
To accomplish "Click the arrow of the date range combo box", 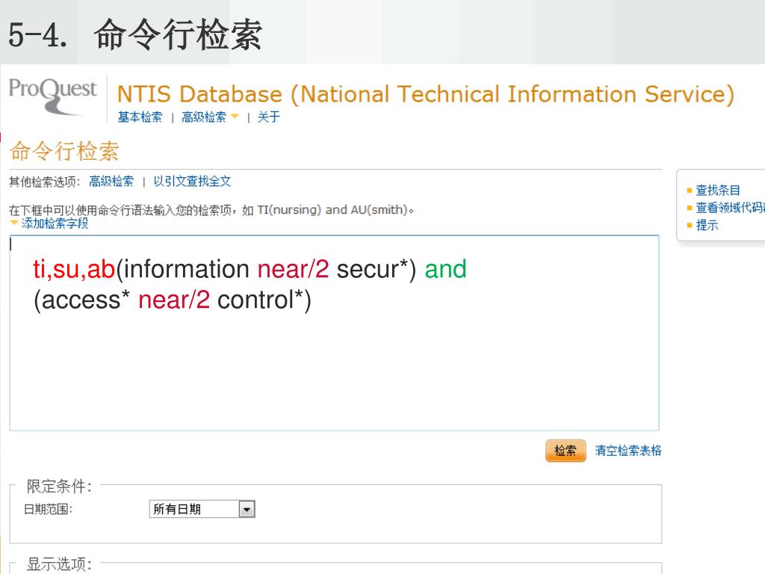I will [x=247, y=509].
